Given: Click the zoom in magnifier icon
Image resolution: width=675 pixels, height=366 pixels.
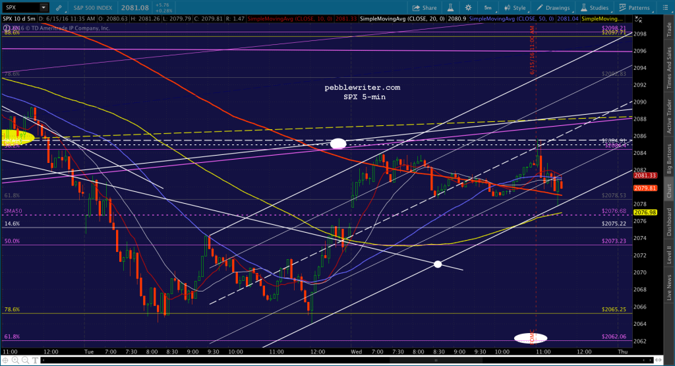Looking at the screenshot, I should (x=15, y=360).
